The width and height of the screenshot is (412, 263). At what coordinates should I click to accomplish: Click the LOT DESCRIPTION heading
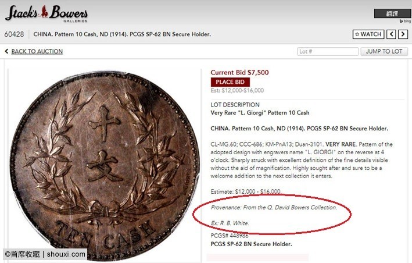click(235, 105)
